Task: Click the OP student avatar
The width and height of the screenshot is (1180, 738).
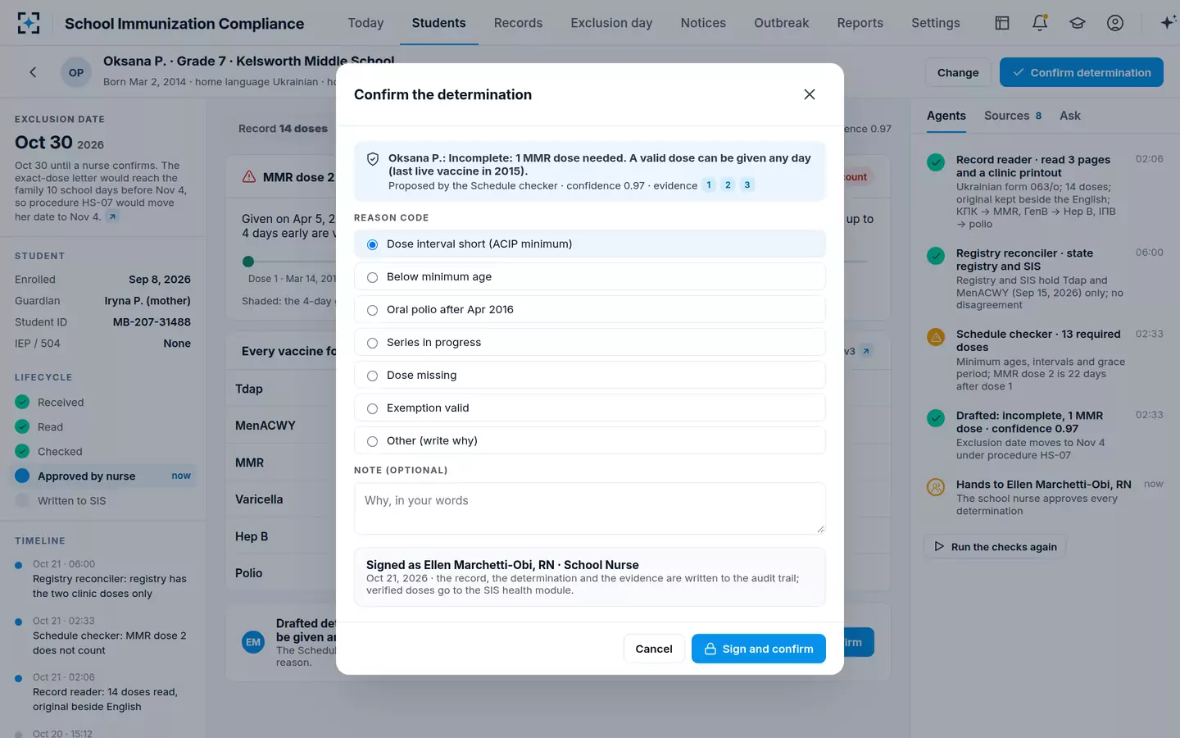Action: point(76,72)
